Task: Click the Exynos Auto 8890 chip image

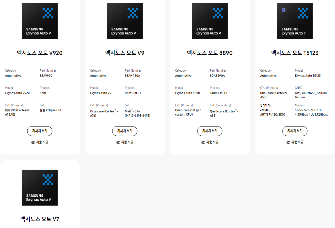Action: [x=210, y=21]
